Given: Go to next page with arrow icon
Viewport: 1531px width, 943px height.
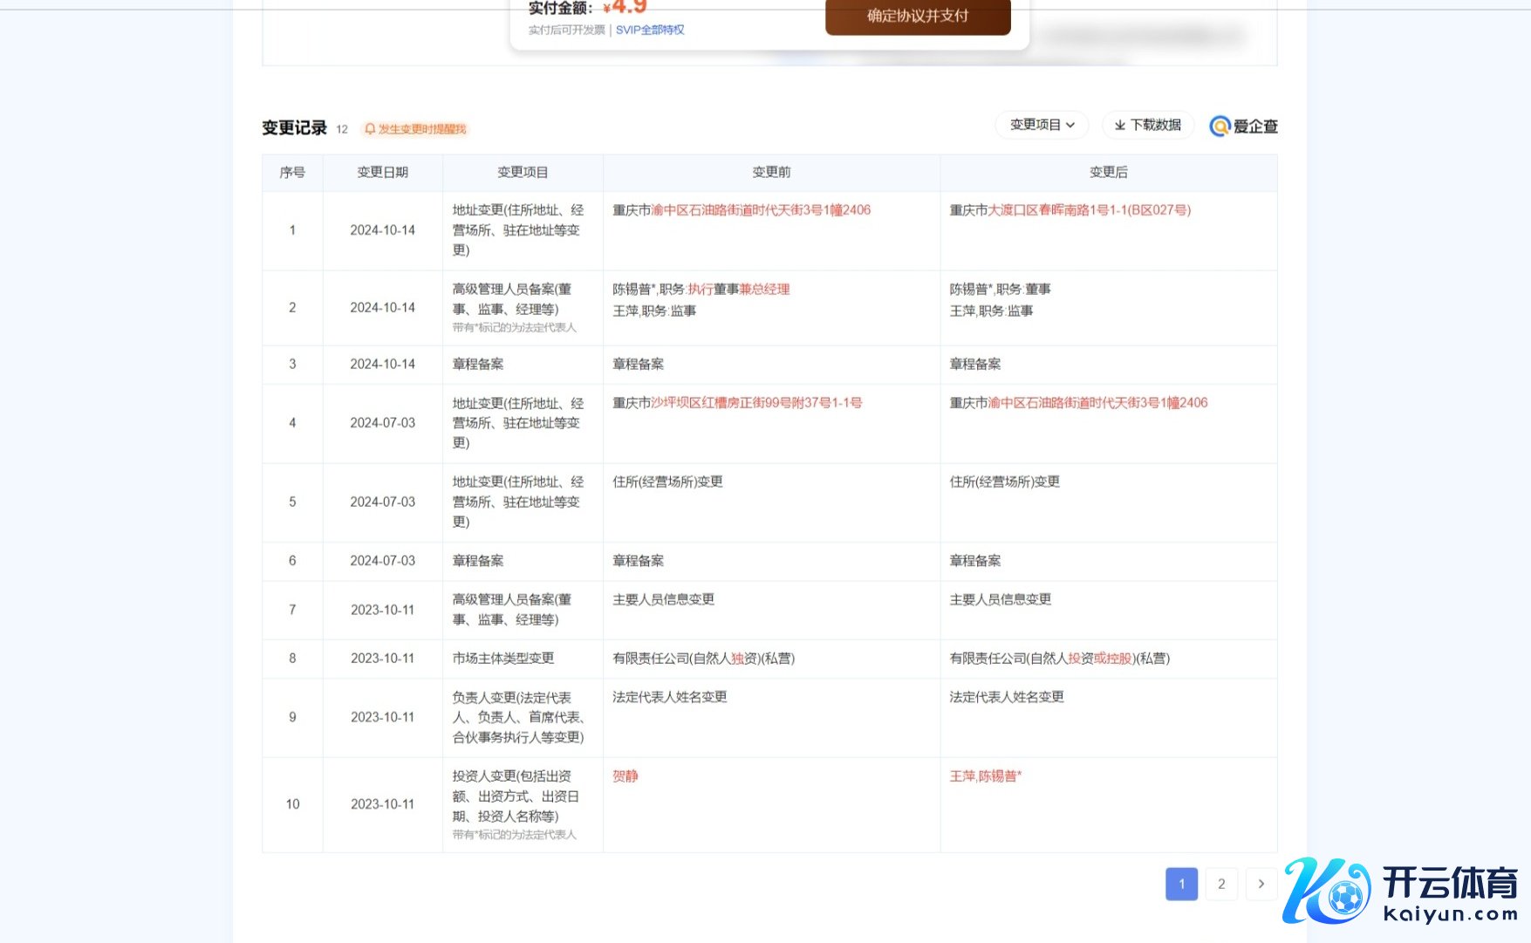Looking at the screenshot, I should [1261, 884].
